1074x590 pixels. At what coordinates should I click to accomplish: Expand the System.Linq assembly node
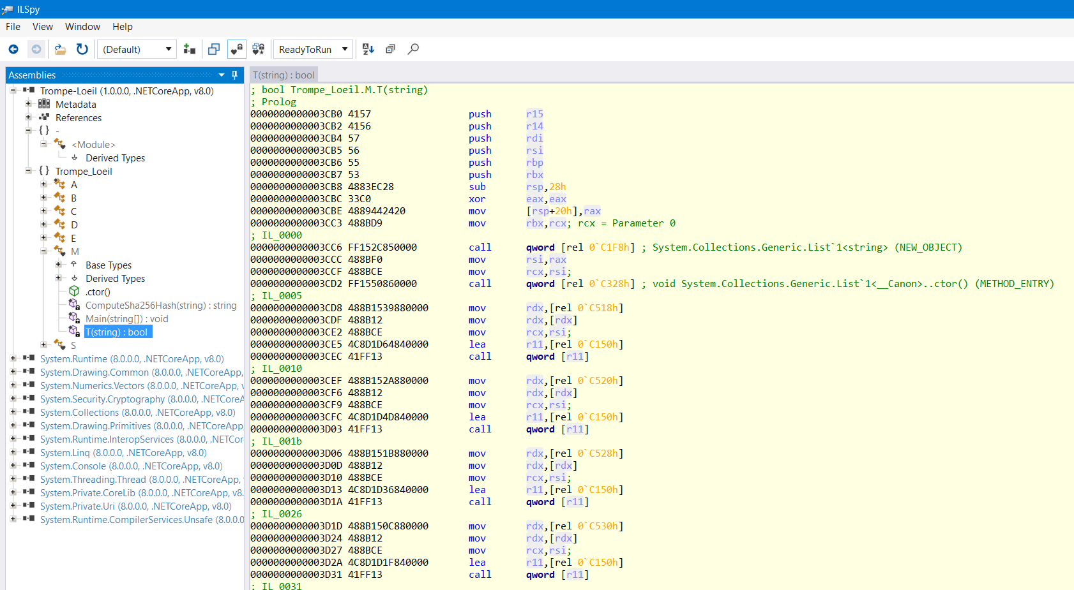(x=13, y=453)
